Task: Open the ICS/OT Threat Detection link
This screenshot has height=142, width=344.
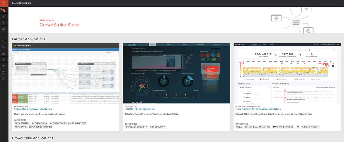Action: [x=140, y=109]
